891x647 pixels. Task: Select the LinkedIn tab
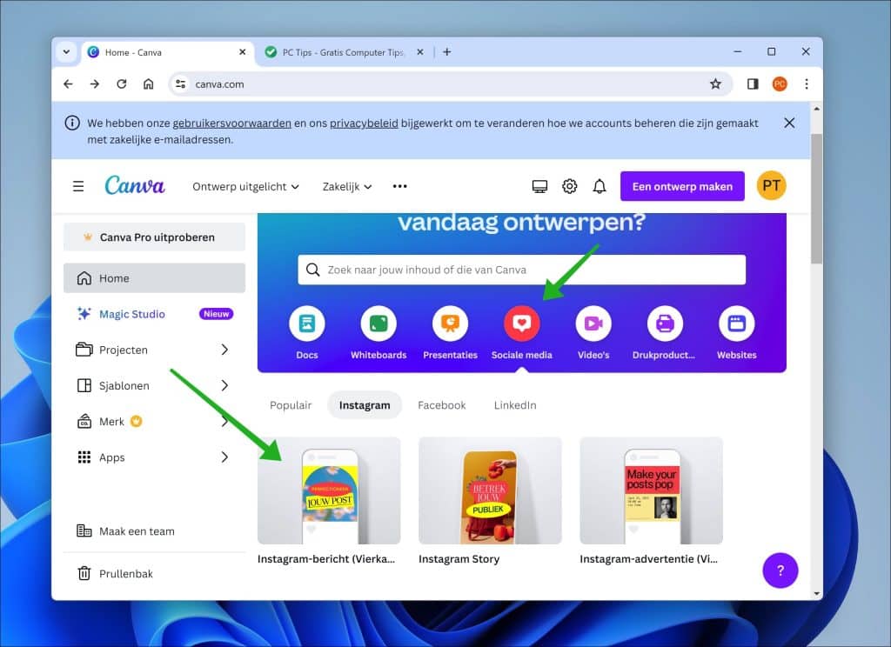[515, 405]
